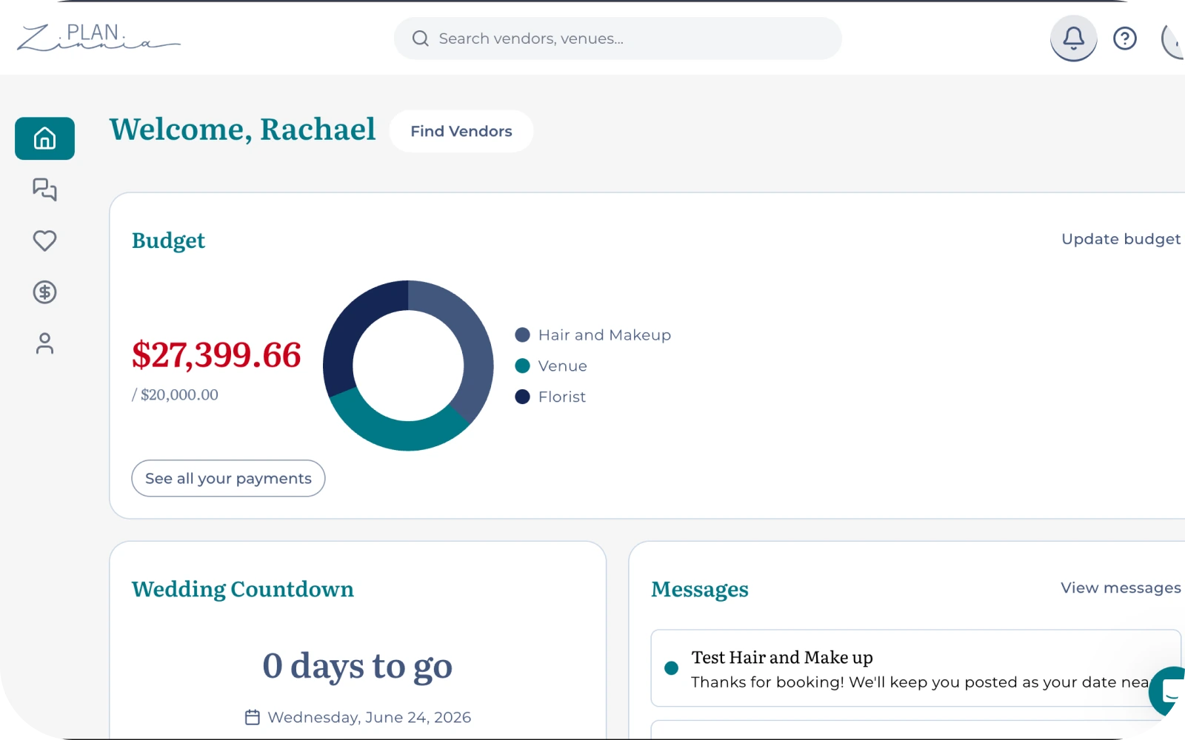Open the Messages chat sidebar icon
Viewport: 1185px width, 740px height.
pyautogui.click(x=44, y=189)
